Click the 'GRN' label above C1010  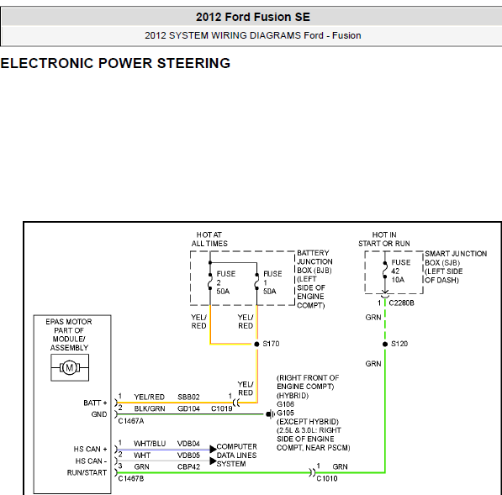[x=340, y=466]
